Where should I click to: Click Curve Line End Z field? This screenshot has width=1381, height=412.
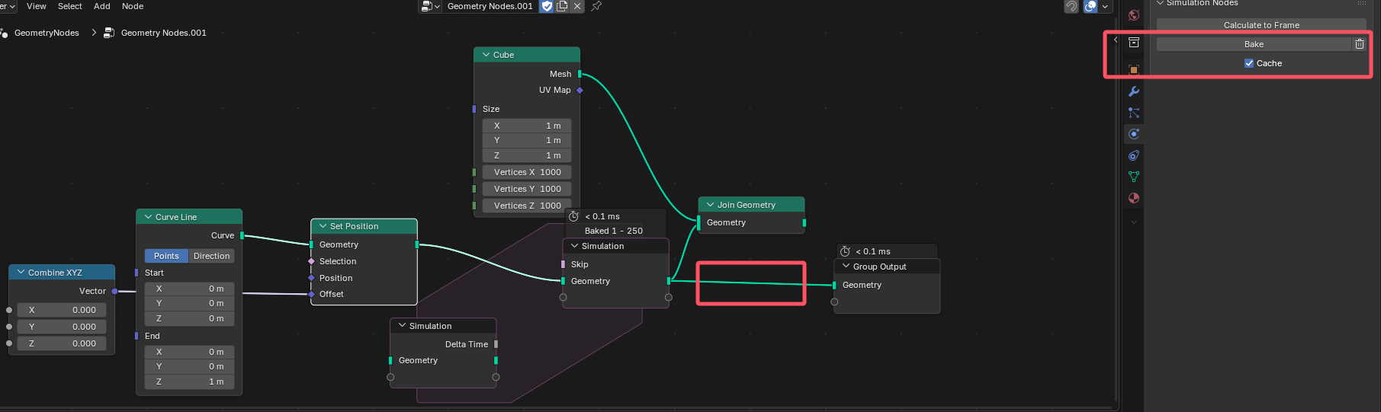click(189, 382)
